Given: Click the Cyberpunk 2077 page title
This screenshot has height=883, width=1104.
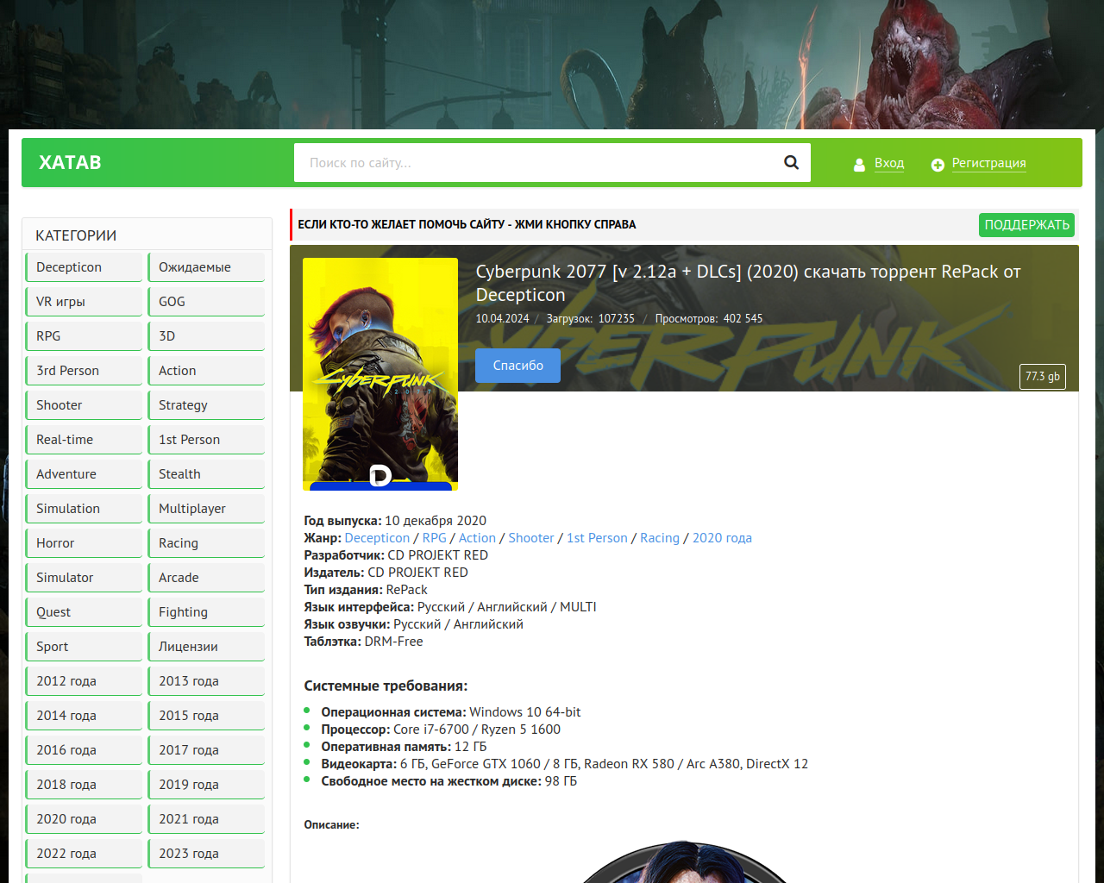Looking at the screenshot, I should point(748,283).
